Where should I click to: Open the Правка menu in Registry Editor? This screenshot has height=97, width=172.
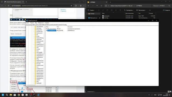[x=32, y=23]
